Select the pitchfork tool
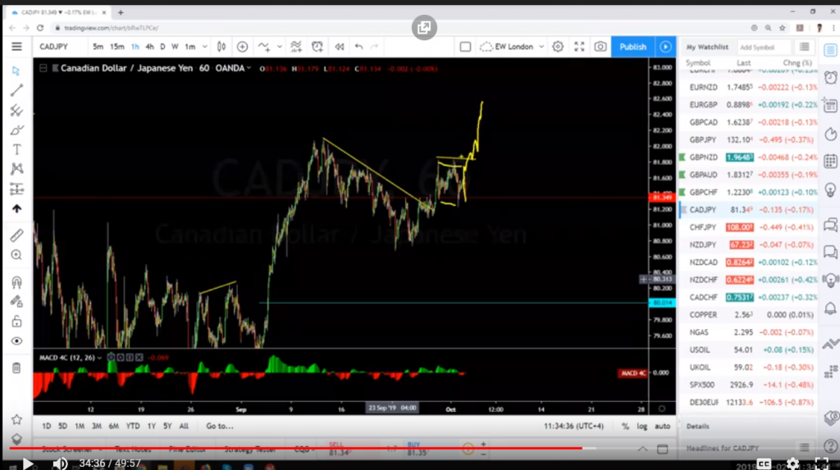Viewport: 840px width, 470px height. tap(16, 111)
